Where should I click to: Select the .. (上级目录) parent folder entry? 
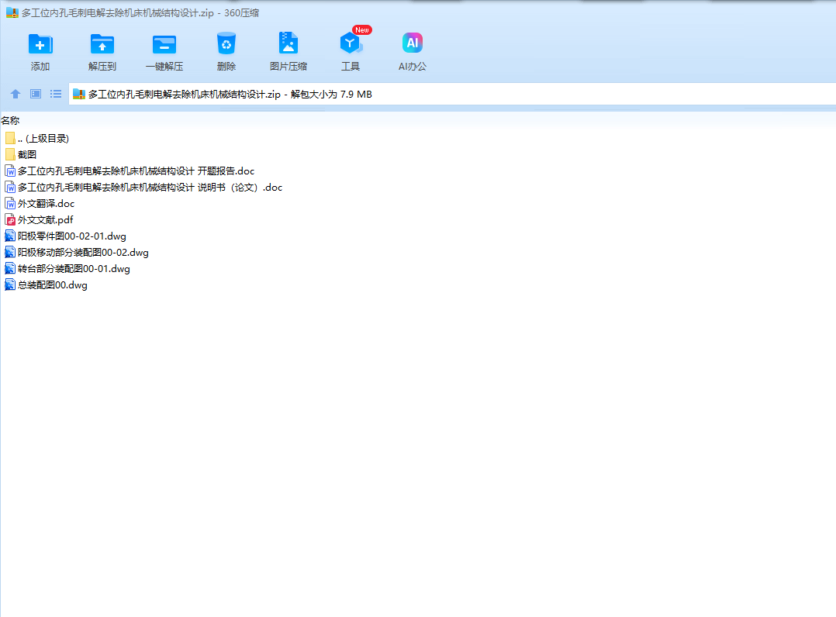[43, 139]
